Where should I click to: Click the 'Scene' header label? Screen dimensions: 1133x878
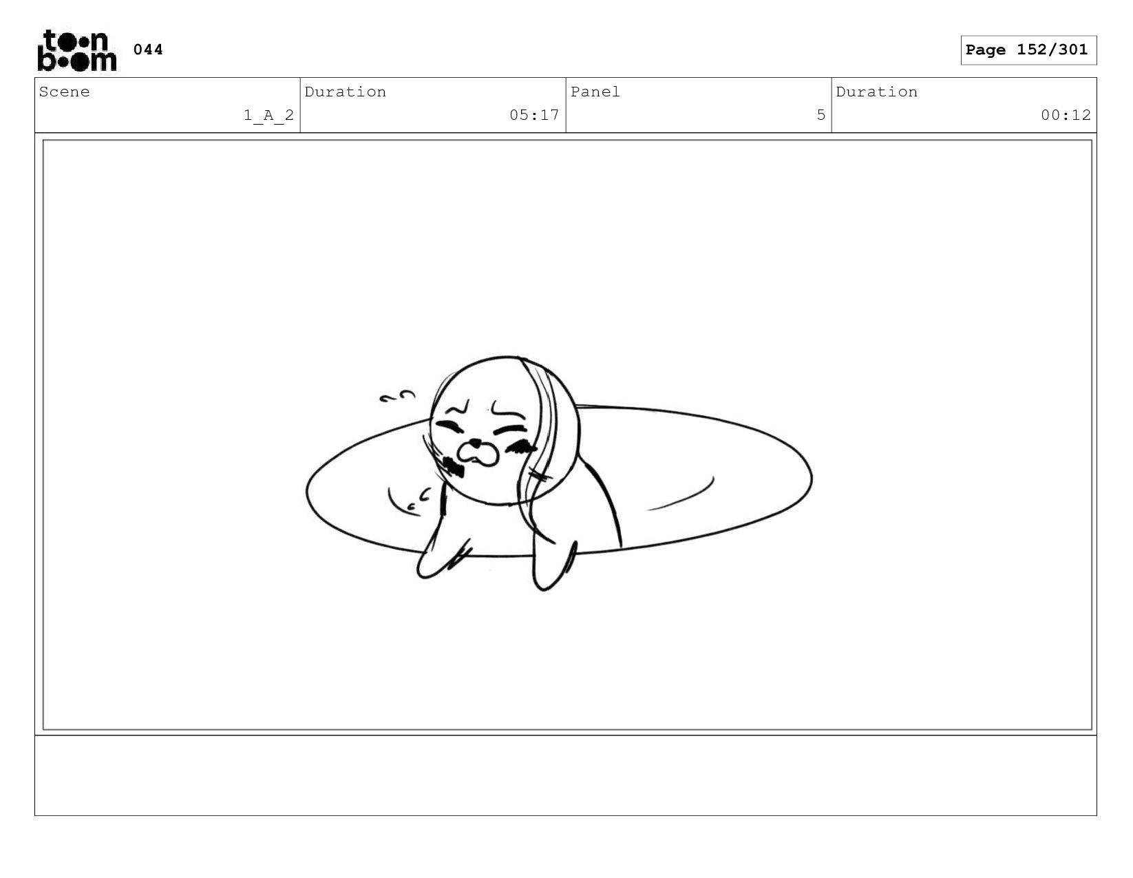click(65, 92)
